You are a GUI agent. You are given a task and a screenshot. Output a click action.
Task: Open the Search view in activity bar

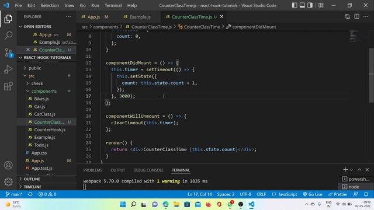pos(8,36)
